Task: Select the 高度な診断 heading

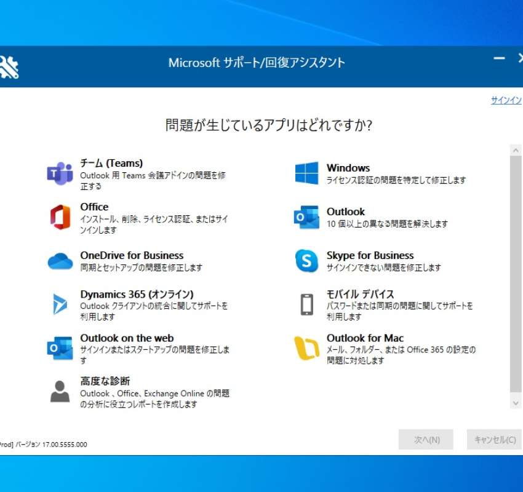Action: pyautogui.click(x=105, y=381)
